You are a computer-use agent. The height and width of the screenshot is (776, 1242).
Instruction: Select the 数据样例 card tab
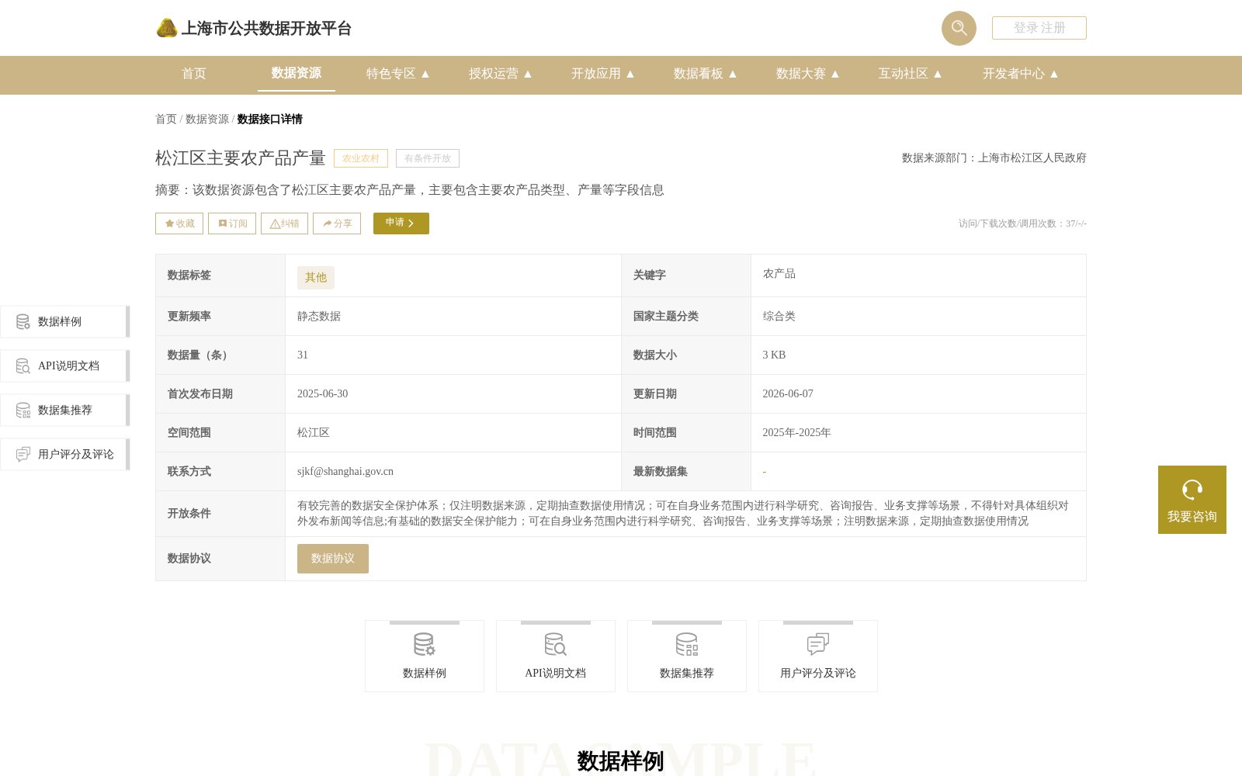[x=425, y=656]
